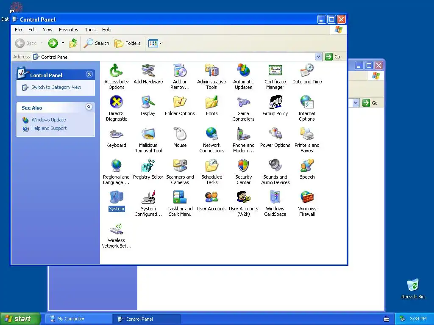The height and width of the screenshot is (325, 434).
Task: Click Go button in background window
Action: [370, 103]
